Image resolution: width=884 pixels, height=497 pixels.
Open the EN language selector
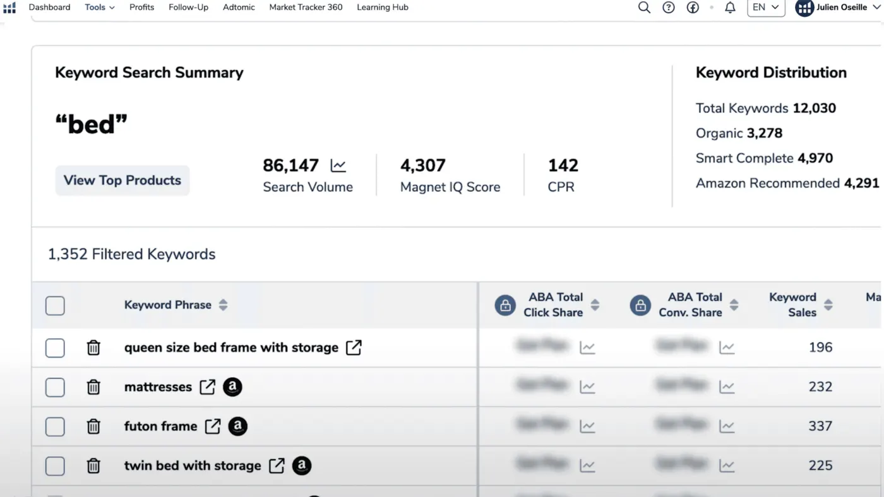[x=766, y=8]
